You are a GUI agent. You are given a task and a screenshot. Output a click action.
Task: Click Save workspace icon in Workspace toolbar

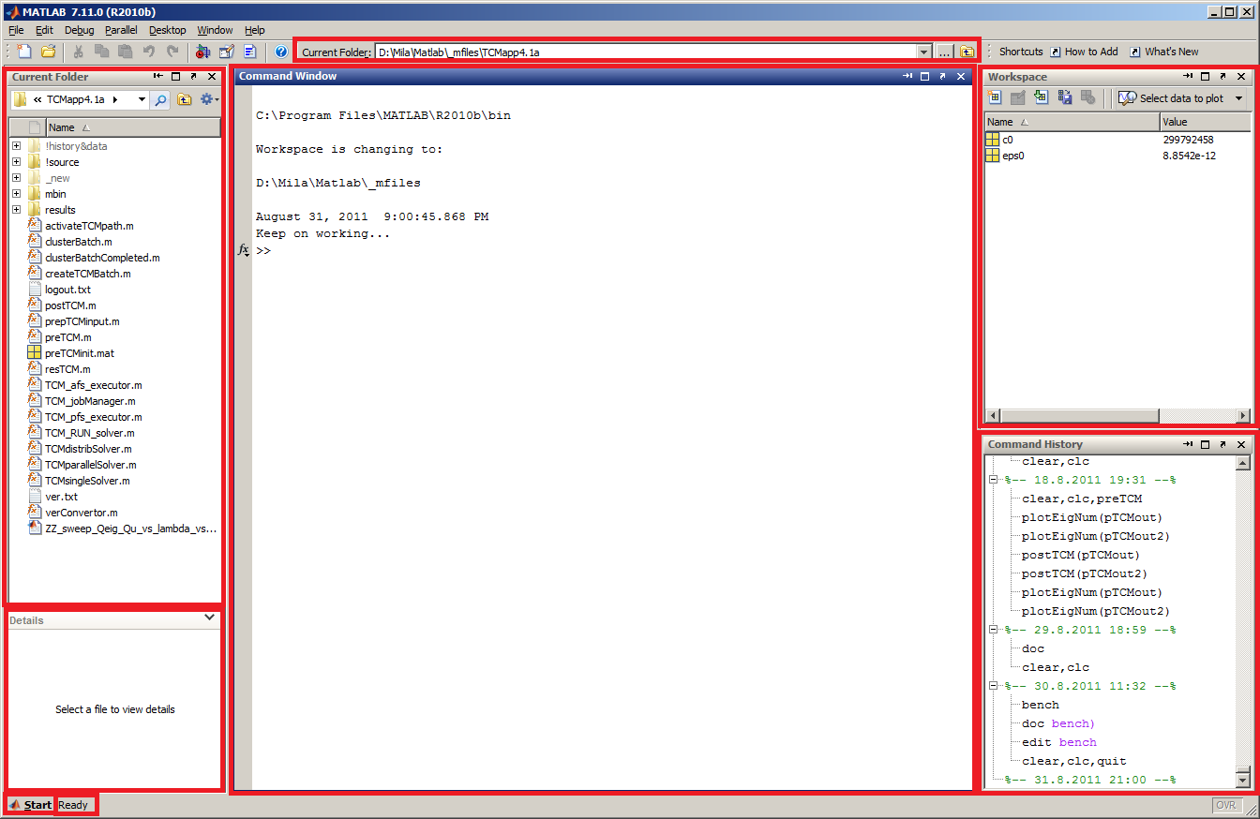tap(1064, 97)
